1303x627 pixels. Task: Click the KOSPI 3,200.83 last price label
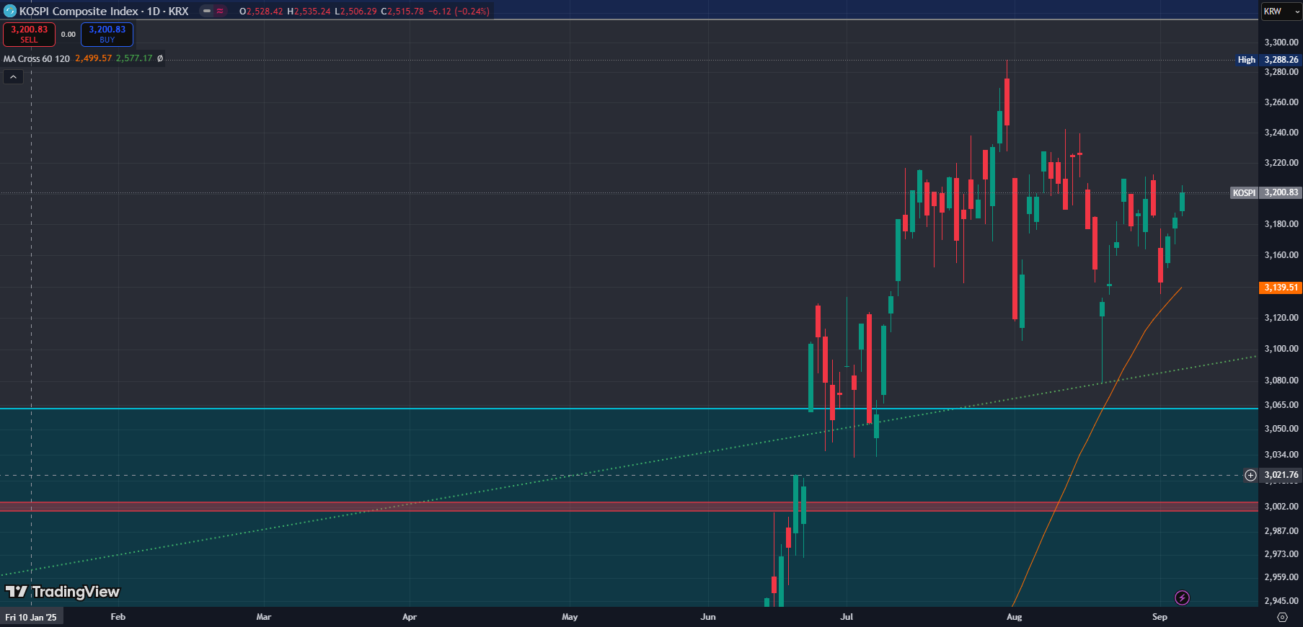coord(1266,192)
